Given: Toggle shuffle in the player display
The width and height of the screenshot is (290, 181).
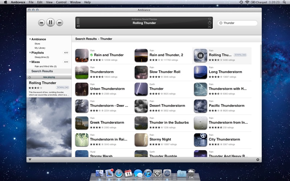Looking at the screenshot, I should pos(210,27).
